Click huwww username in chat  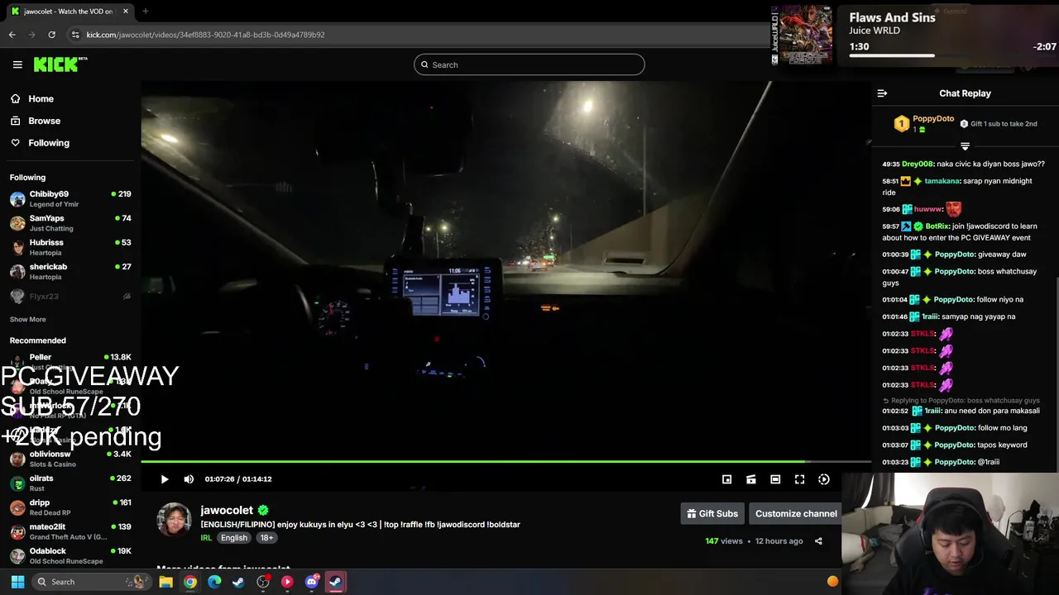[x=927, y=209]
